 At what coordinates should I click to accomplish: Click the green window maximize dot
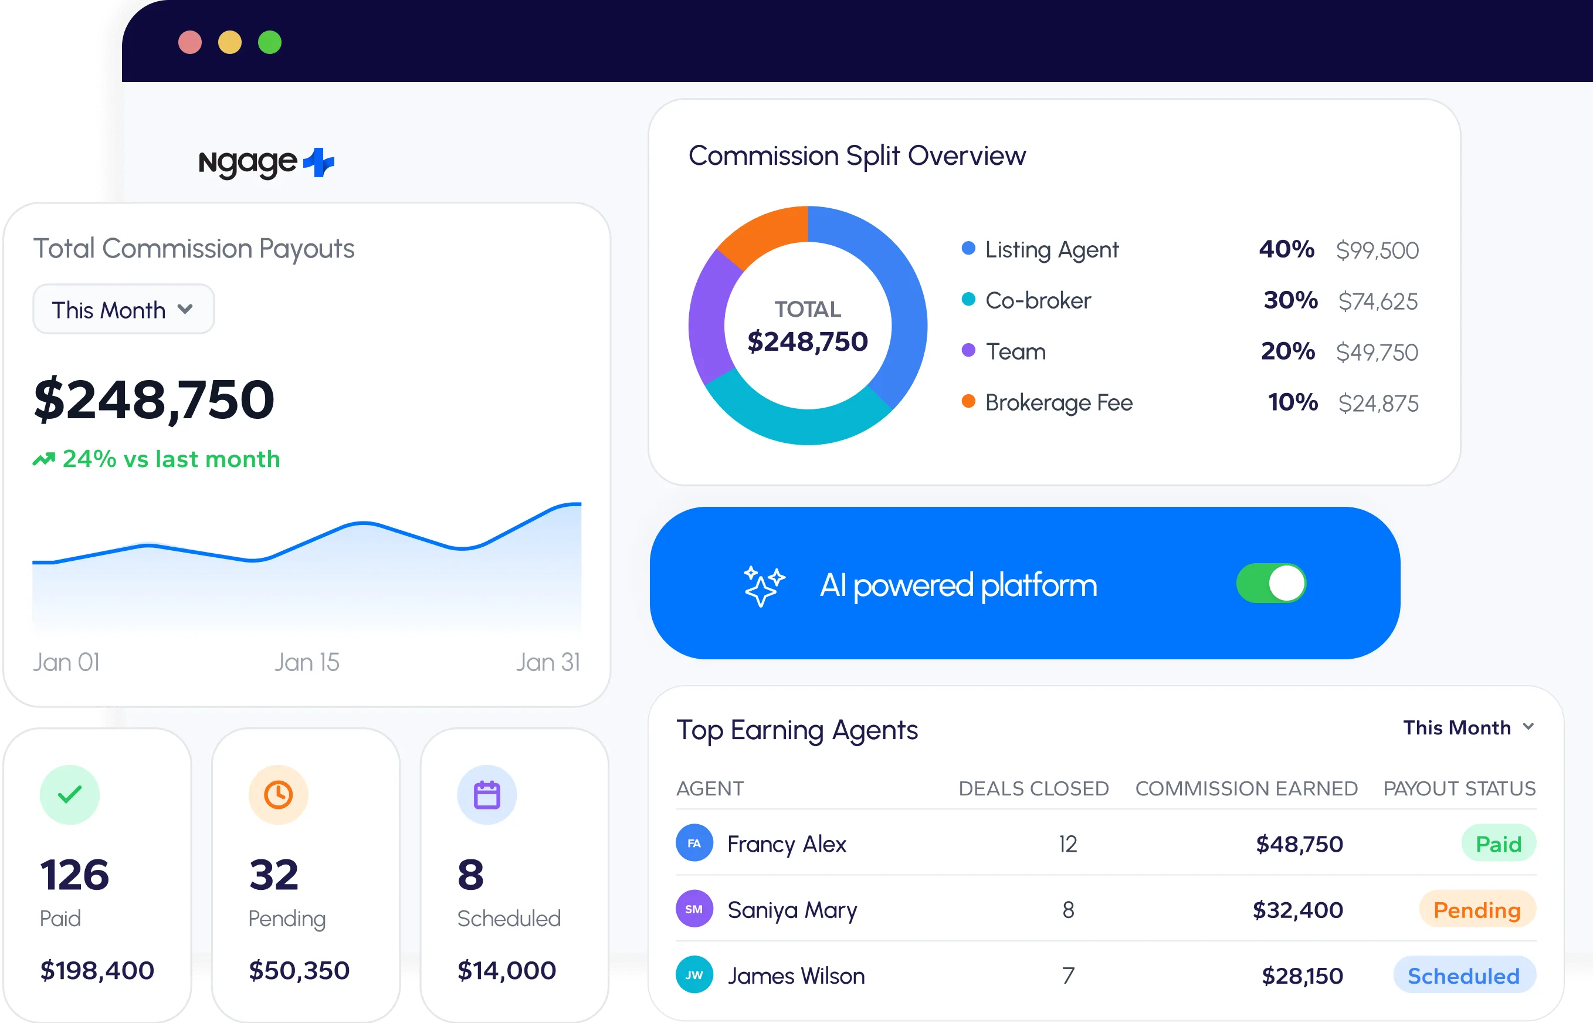270,42
